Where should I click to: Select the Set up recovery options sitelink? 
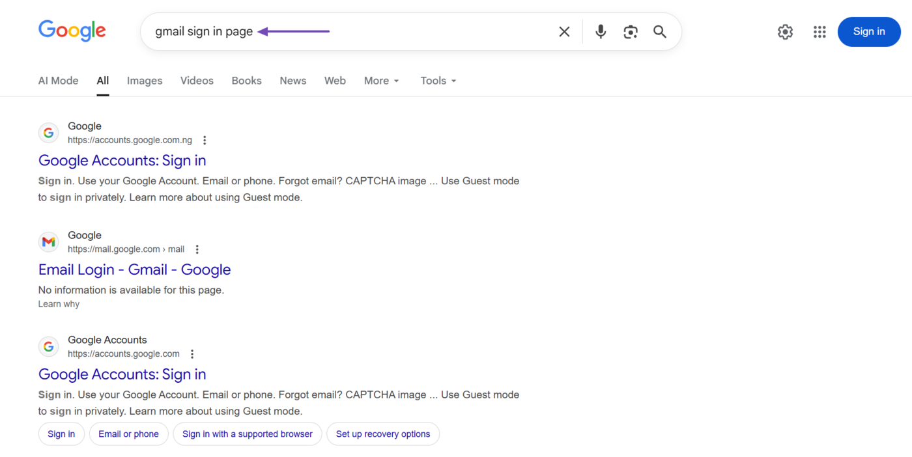tap(383, 434)
